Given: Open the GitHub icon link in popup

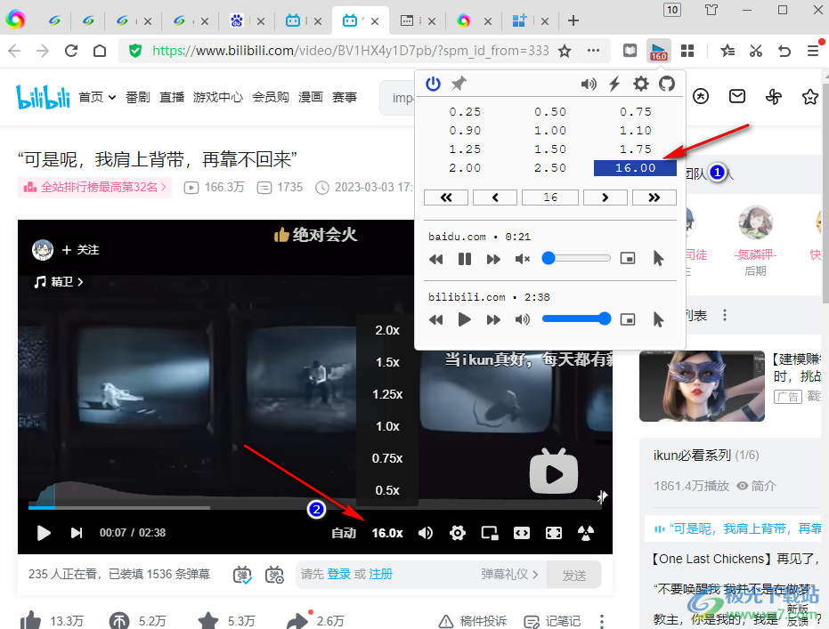Looking at the screenshot, I should coord(667,84).
